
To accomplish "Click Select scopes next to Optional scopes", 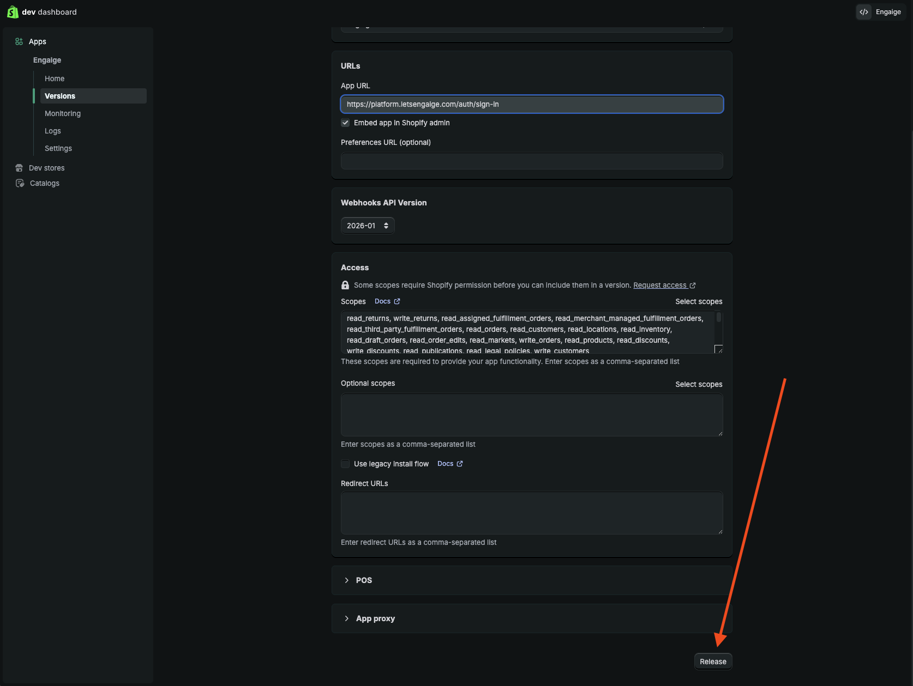I will point(699,384).
